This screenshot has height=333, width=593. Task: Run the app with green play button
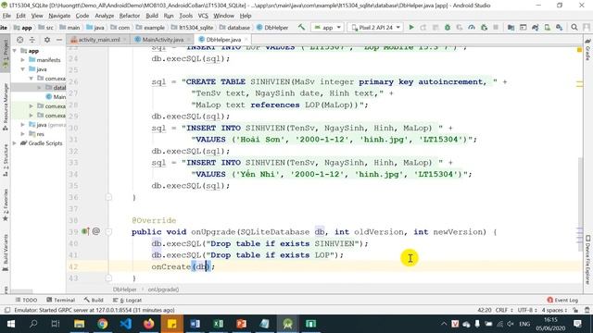[x=411, y=27]
